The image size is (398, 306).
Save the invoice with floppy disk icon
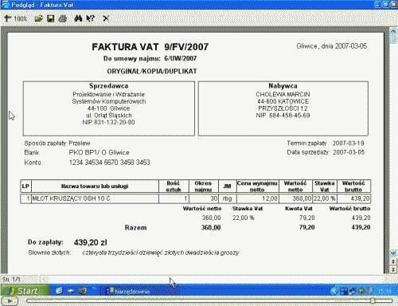50,18
